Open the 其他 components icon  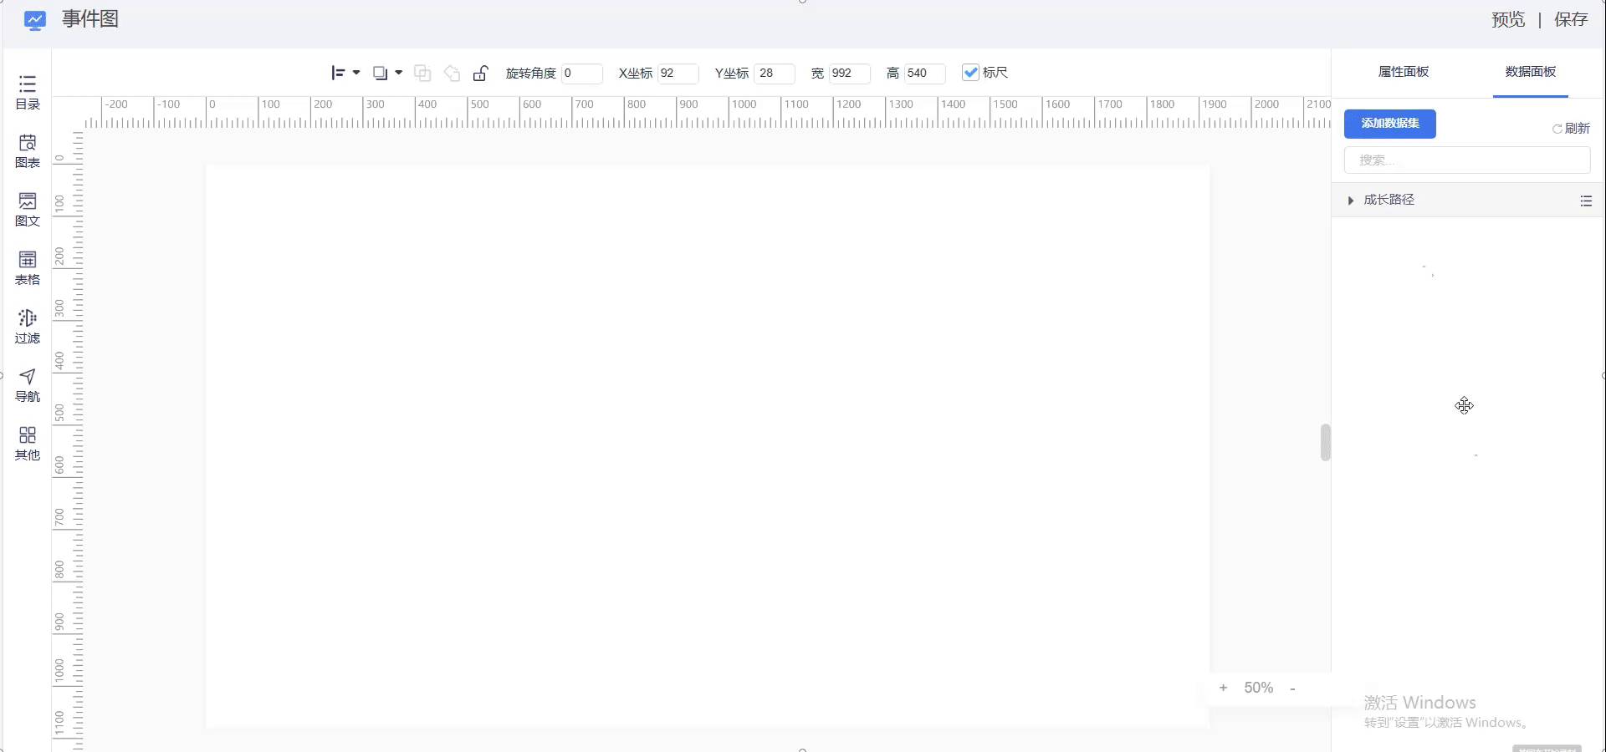point(28,443)
